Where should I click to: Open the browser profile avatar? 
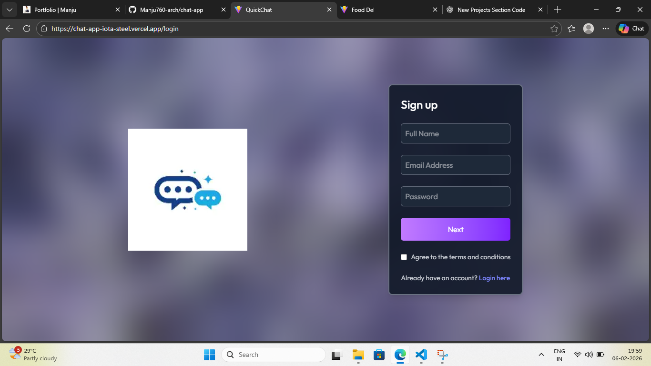[589, 29]
